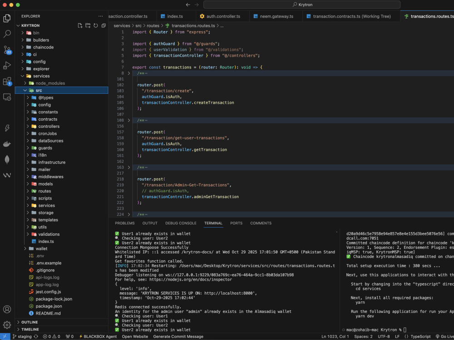Image resolution: width=454 pixels, height=340 pixels.
Task: Click synchronize changes icon beside staging
Action: [x=36, y=336]
